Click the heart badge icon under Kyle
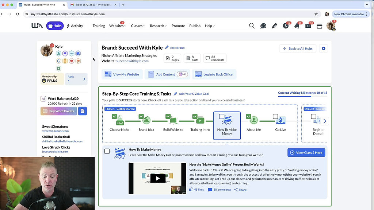 click(72, 61)
